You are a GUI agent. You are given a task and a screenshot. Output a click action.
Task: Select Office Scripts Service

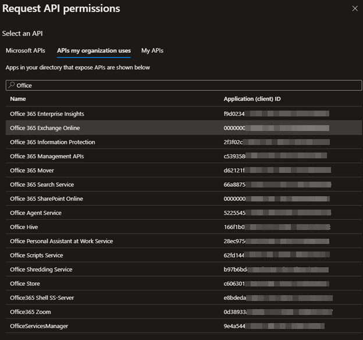click(37, 256)
